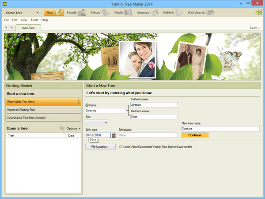Select Enter What You Know

43,102
